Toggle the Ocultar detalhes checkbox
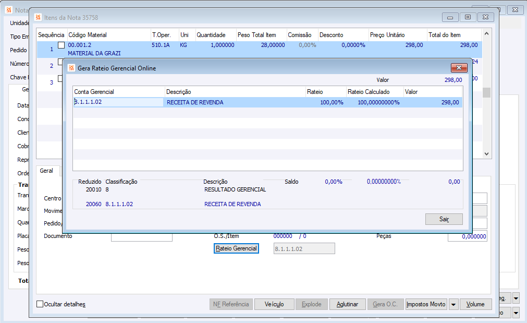 (40, 304)
